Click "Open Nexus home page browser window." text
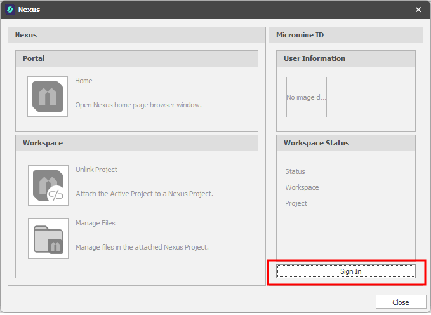431x315 pixels. 138,105
